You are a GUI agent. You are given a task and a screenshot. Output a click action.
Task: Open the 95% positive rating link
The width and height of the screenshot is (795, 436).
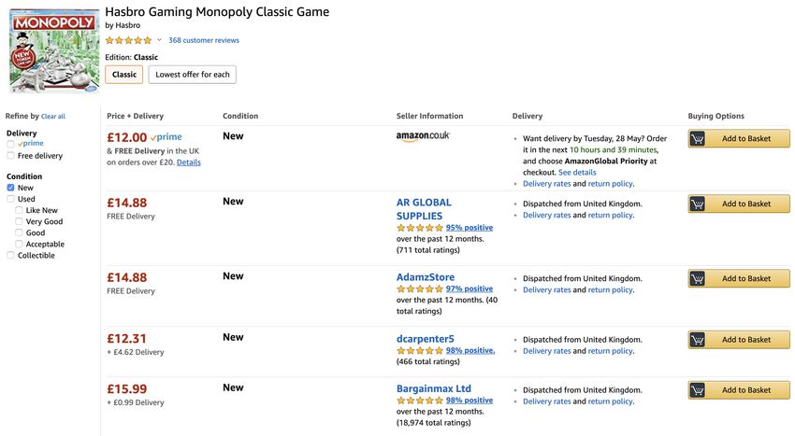(x=470, y=228)
